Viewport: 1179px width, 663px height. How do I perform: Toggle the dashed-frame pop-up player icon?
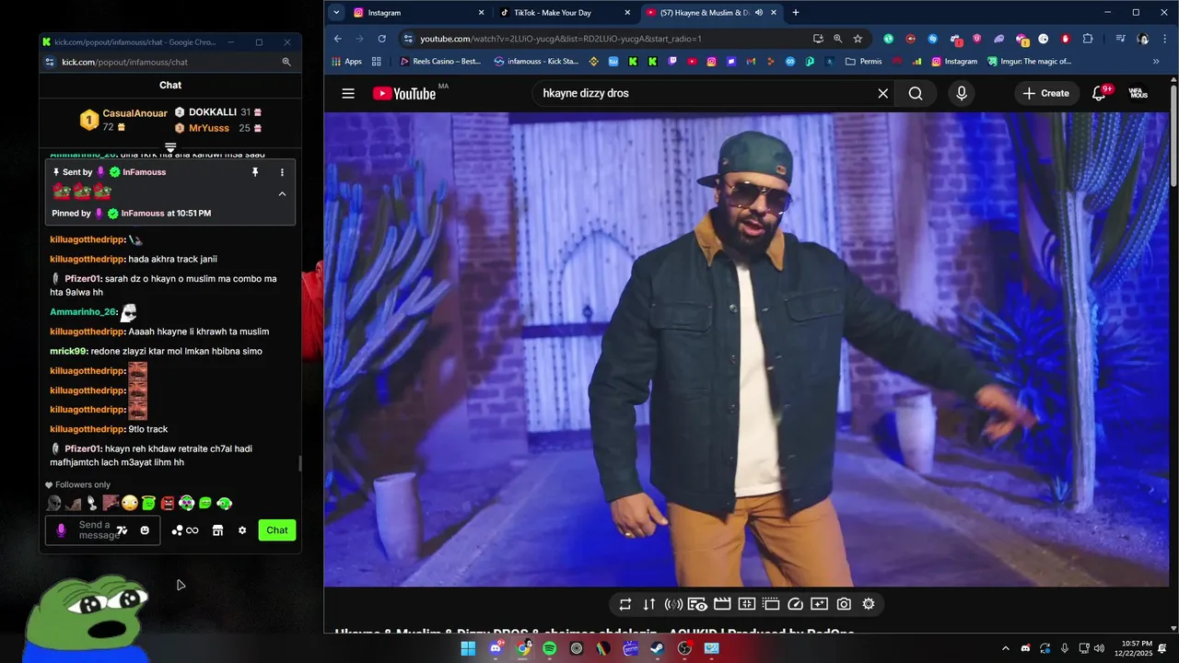(x=771, y=604)
